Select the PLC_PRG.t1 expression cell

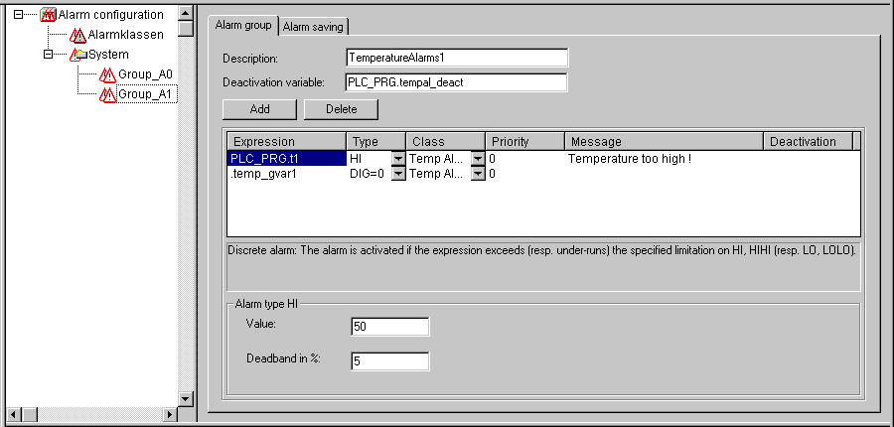287,159
